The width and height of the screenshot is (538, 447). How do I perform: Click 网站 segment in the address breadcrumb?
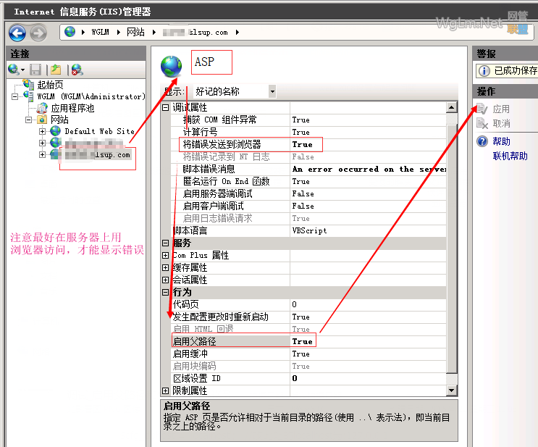[135, 32]
